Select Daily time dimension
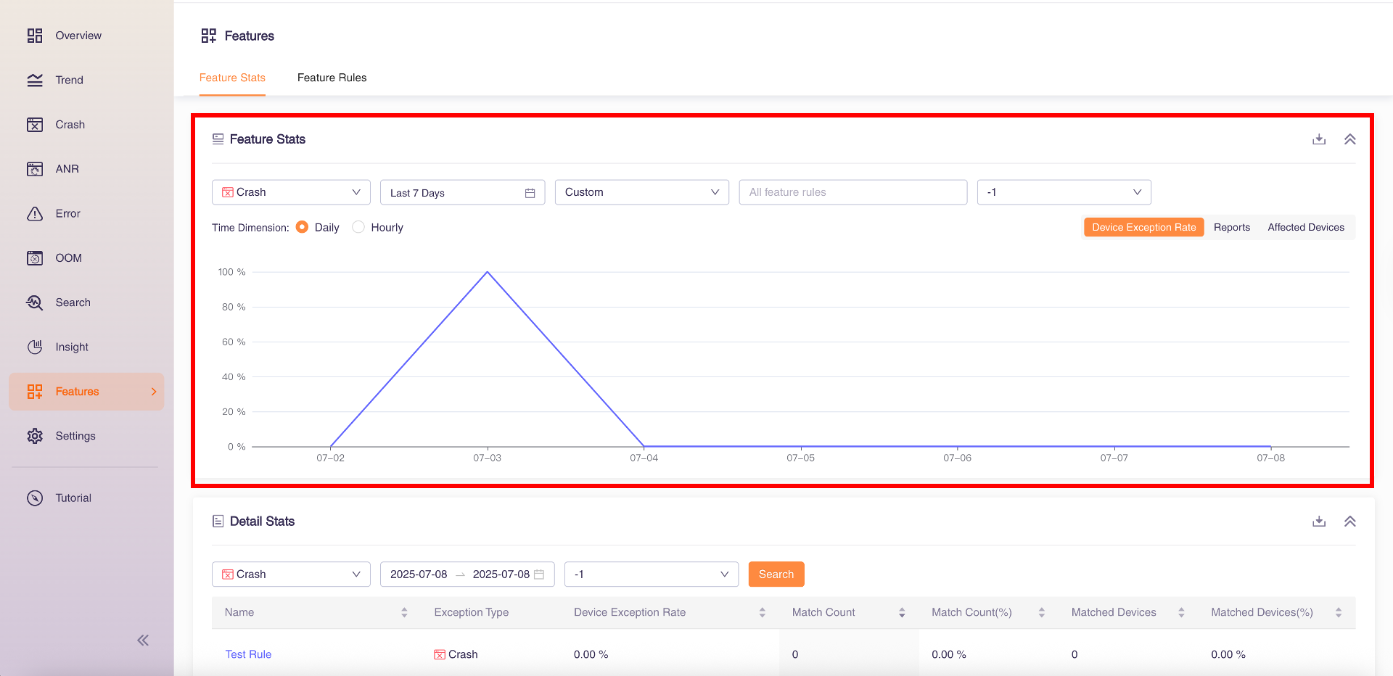The image size is (1393, 676). [303, 227]
